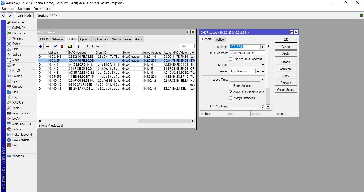Expand the Client ID field arrow

(x=263, y=65)
